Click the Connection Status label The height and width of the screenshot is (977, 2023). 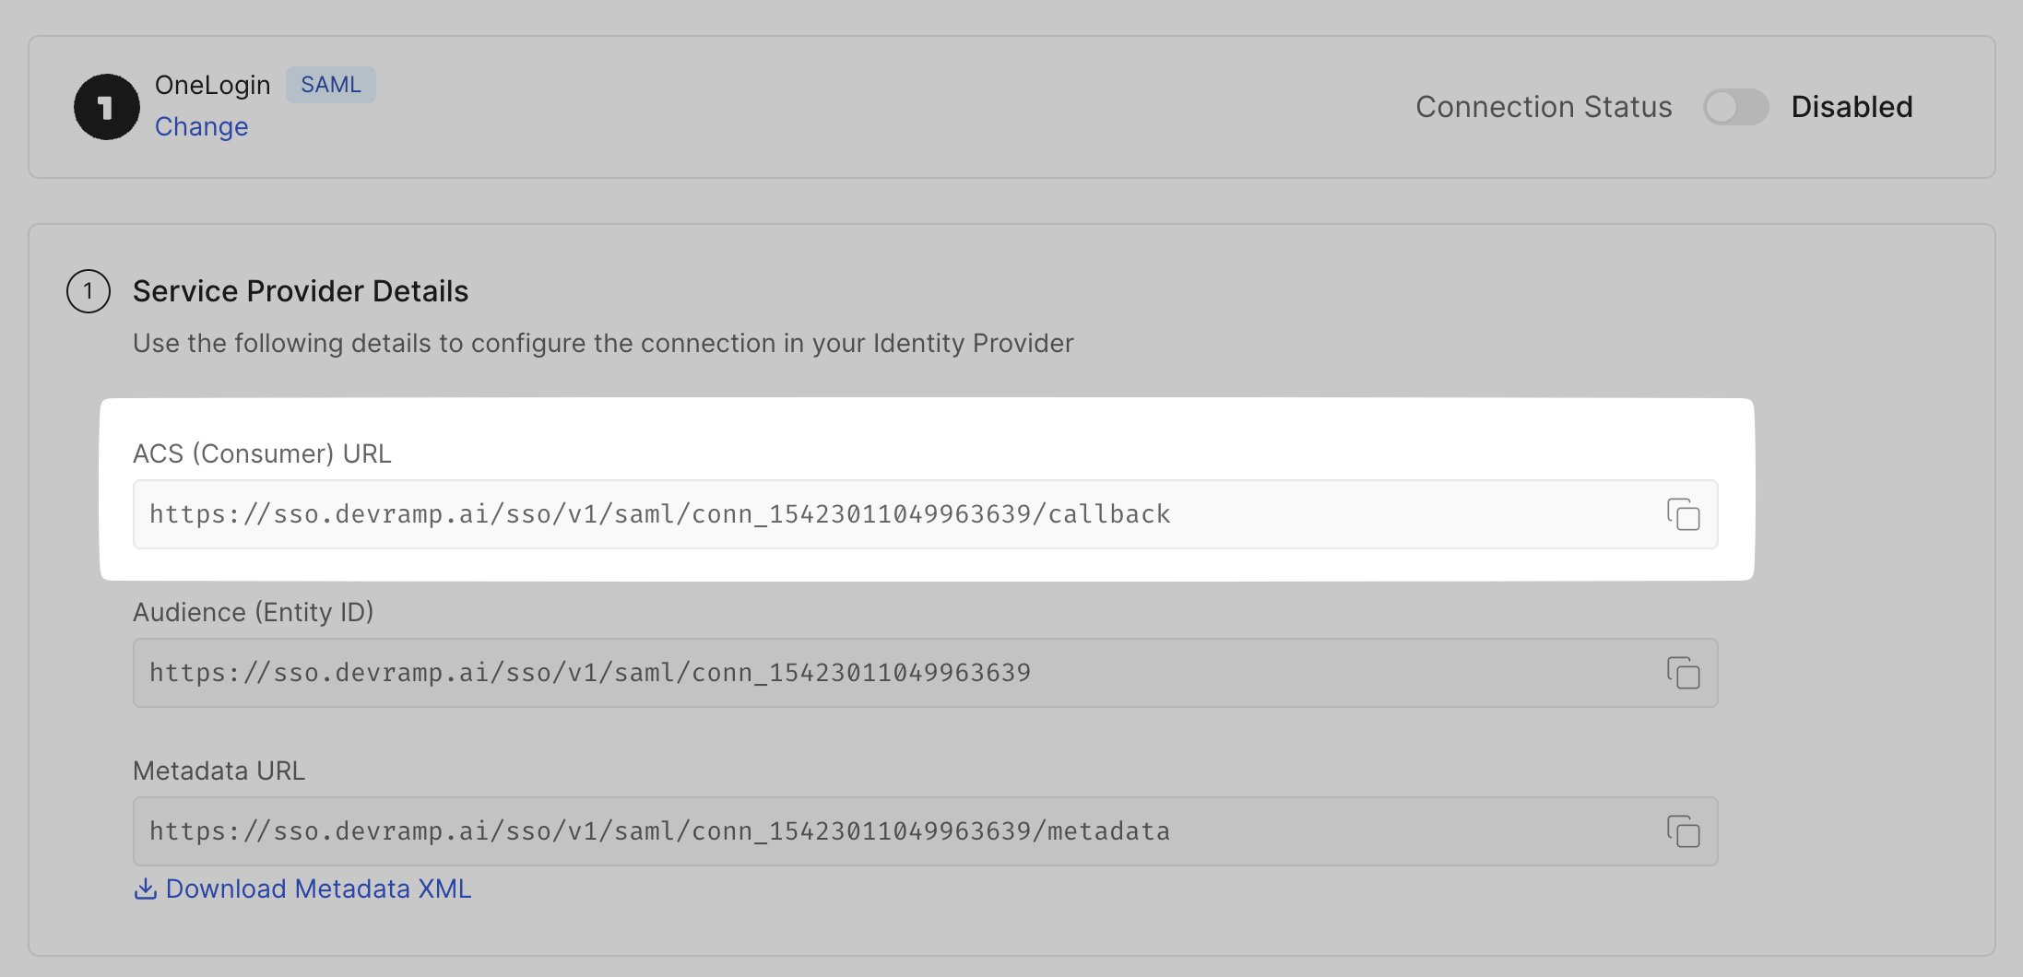[x=1543, y=107]
